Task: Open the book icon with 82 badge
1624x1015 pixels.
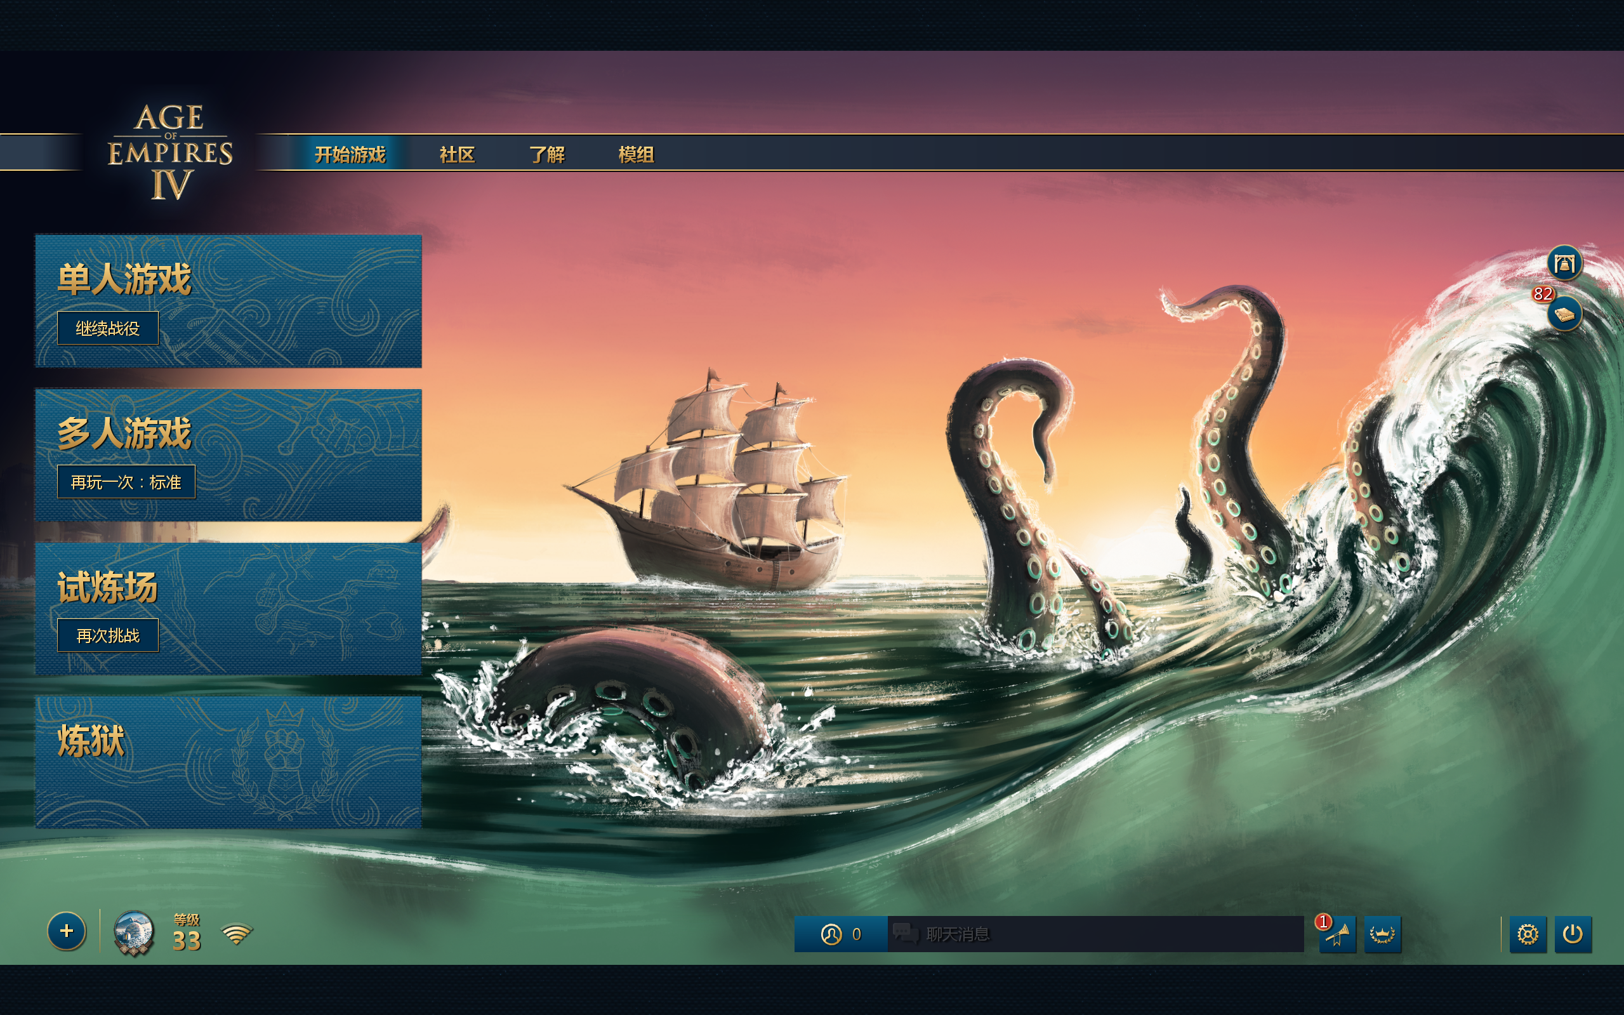Action: coord(1565,314)
